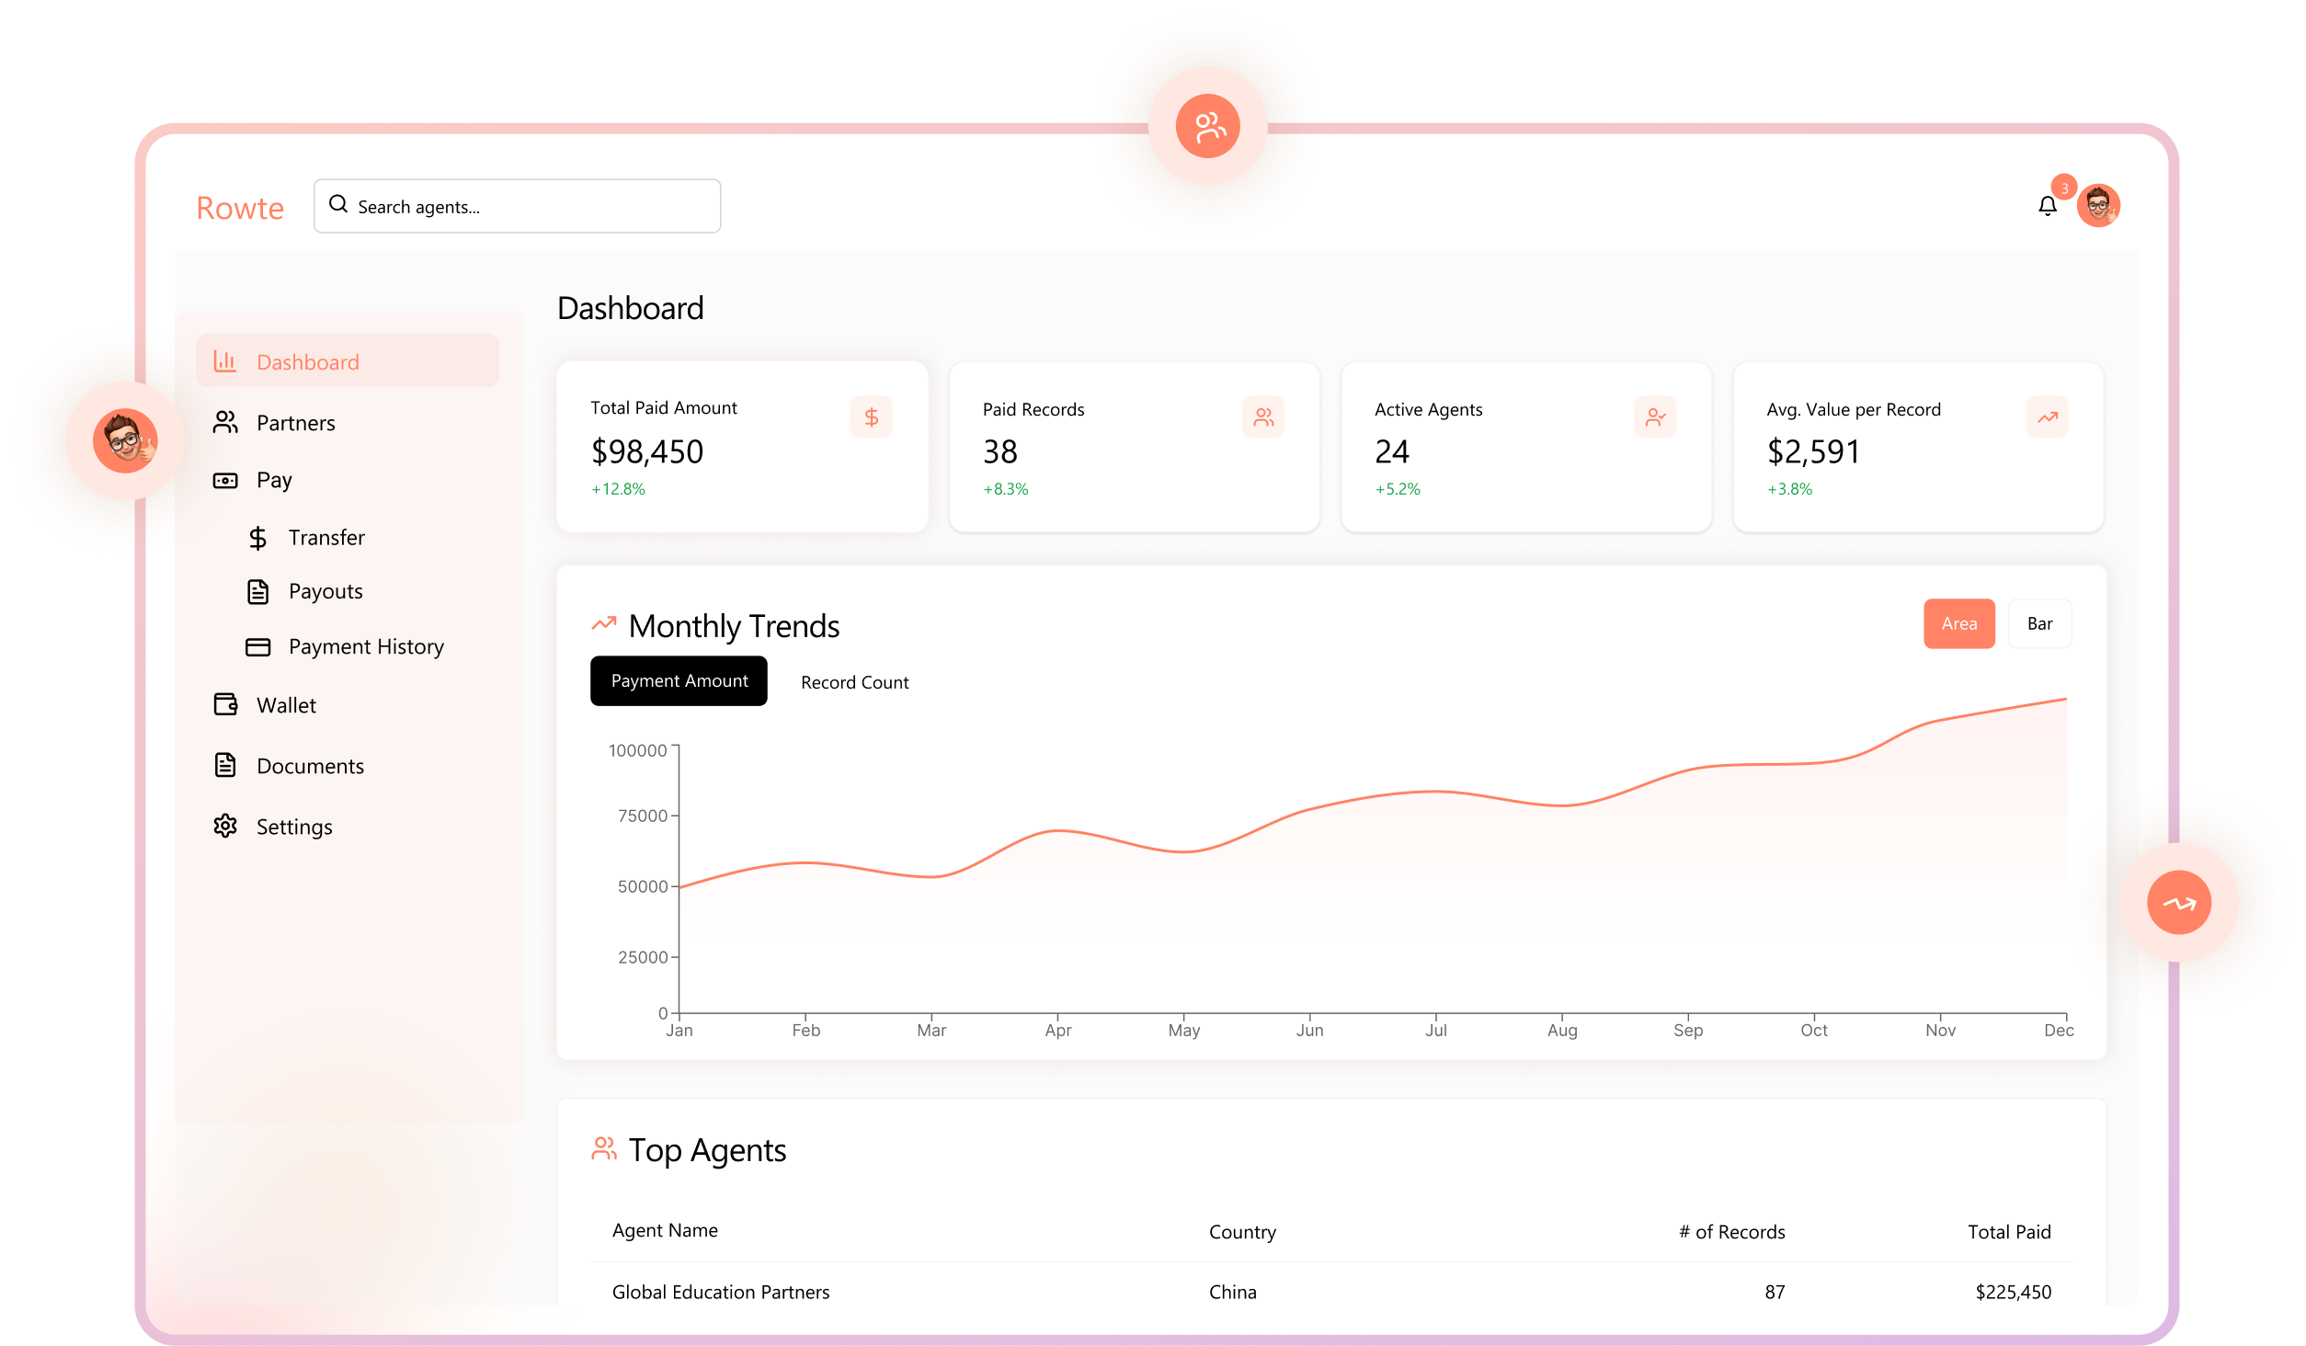Click the Partners people icon in sidebar
The image size is (2306, 1346).
coord(225,422)
